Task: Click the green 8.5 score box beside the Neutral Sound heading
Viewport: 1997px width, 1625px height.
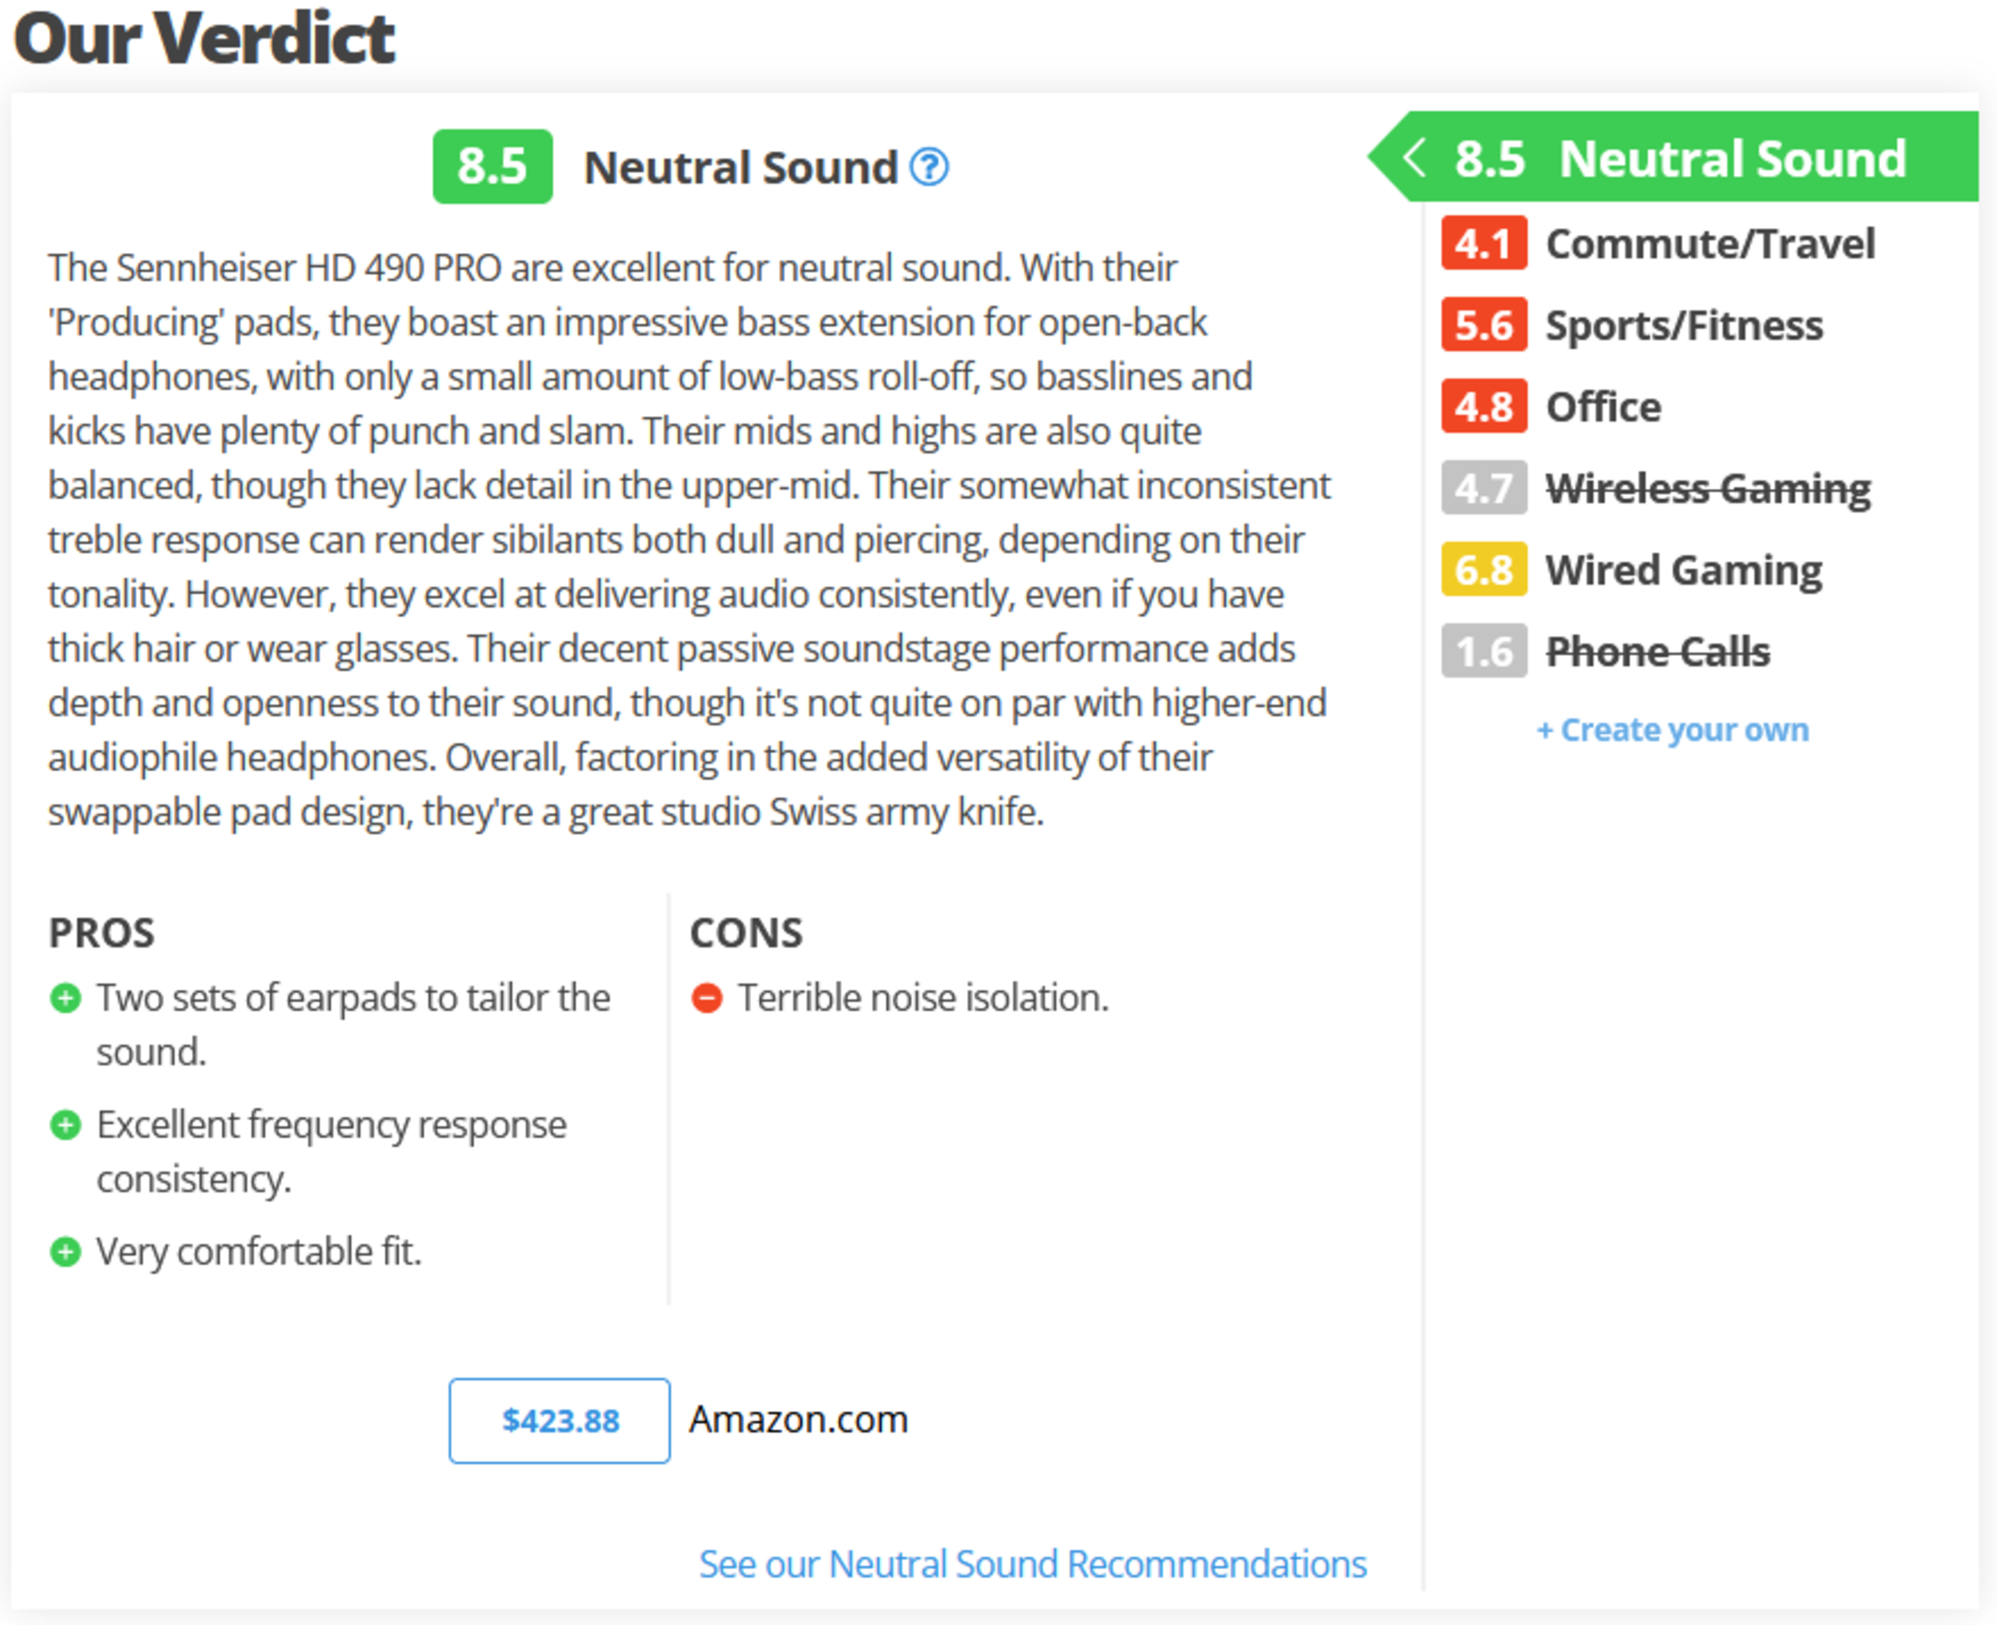Action: click(x=491, y=166)
